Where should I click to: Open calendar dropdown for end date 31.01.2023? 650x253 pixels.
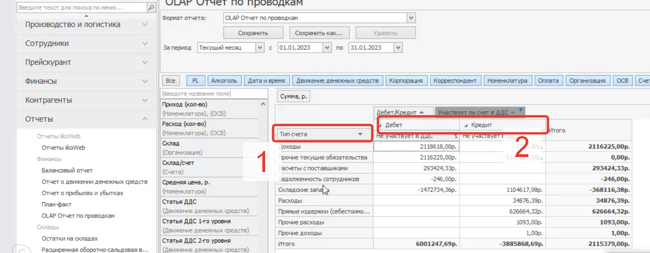pos(398,48)
